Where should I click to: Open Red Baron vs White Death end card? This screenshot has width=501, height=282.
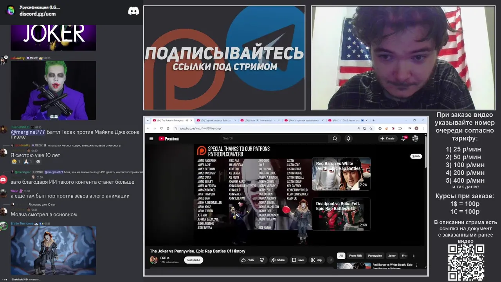(341, 174)
